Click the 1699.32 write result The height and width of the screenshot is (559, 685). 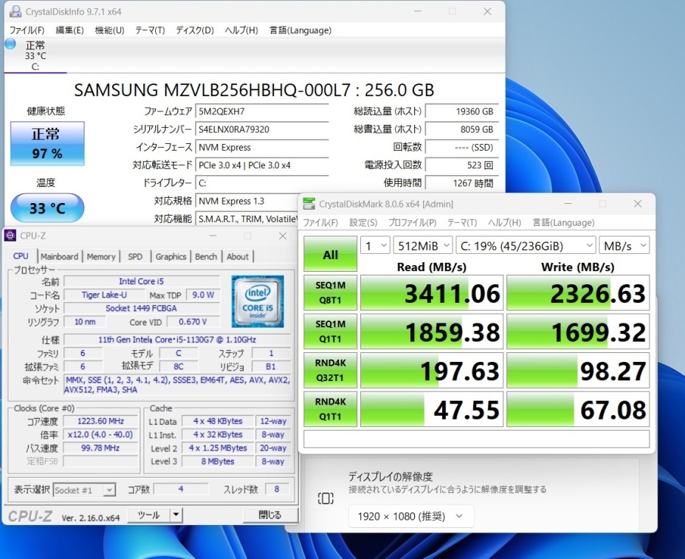pyautogui.click(x=578, y=332)
